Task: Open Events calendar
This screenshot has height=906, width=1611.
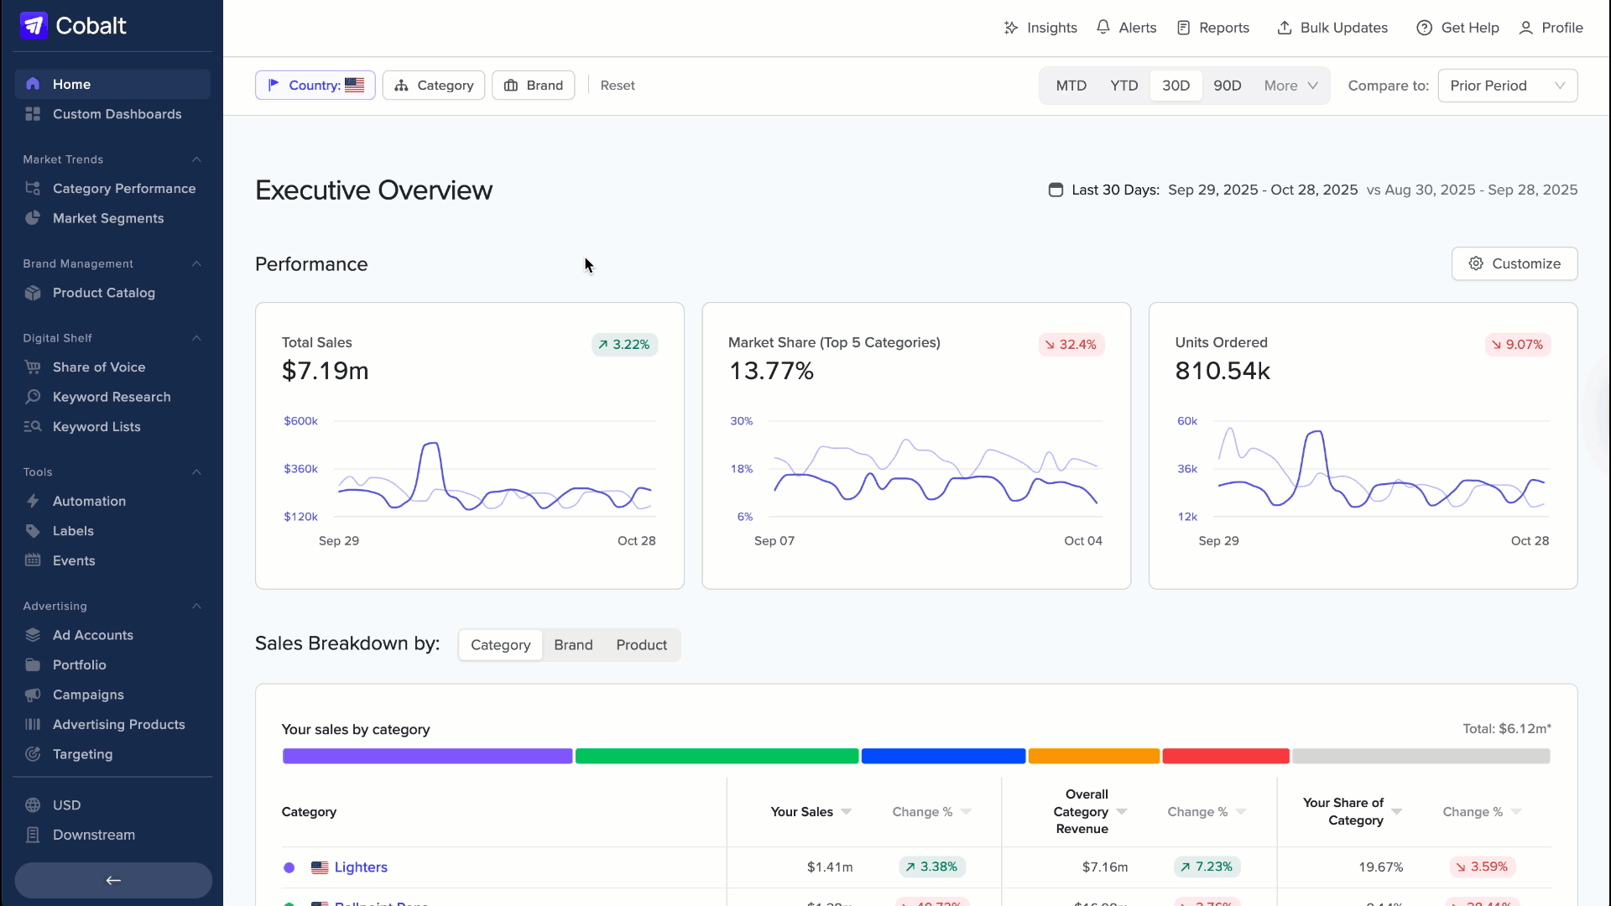Action: coord(112,560)
